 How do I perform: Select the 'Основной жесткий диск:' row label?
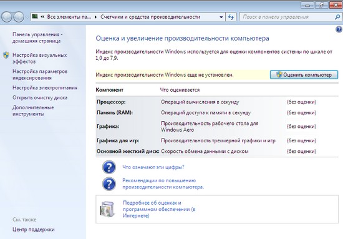[x=128, y=152]
